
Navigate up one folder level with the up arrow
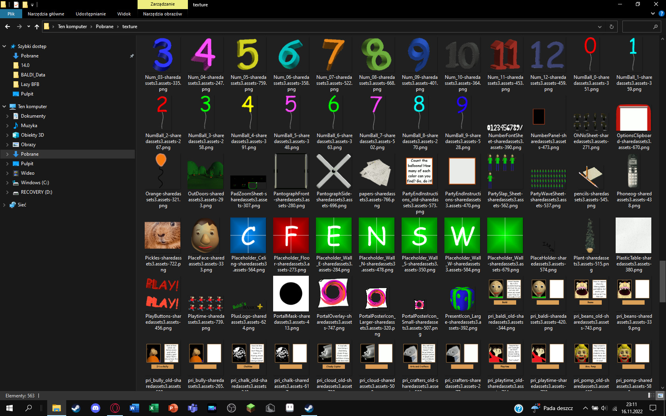(36, 26)
